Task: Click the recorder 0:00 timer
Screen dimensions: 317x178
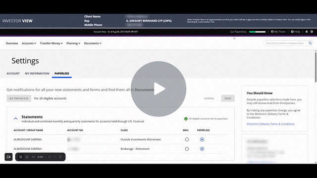Action: [40, 157]
